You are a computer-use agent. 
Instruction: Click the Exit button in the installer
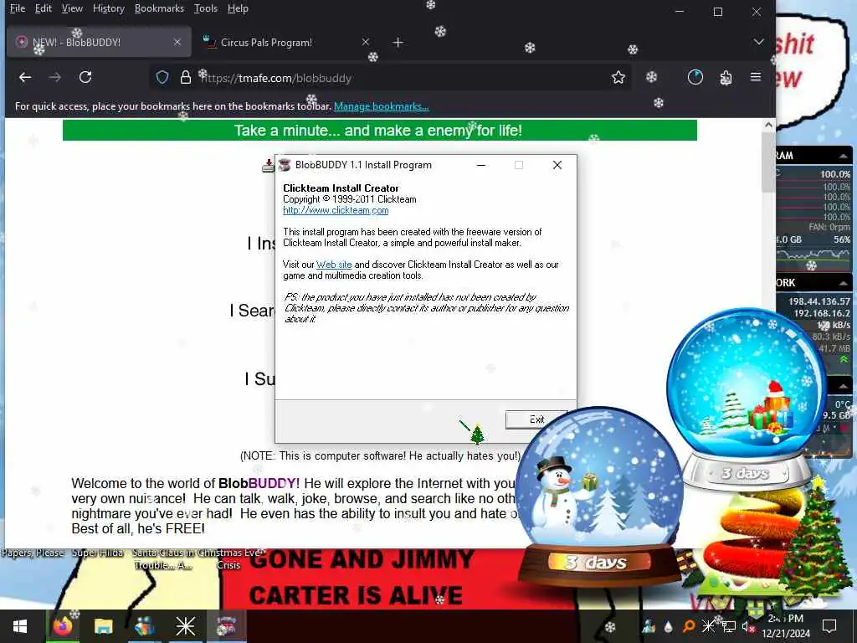click(x=536, y=419)
